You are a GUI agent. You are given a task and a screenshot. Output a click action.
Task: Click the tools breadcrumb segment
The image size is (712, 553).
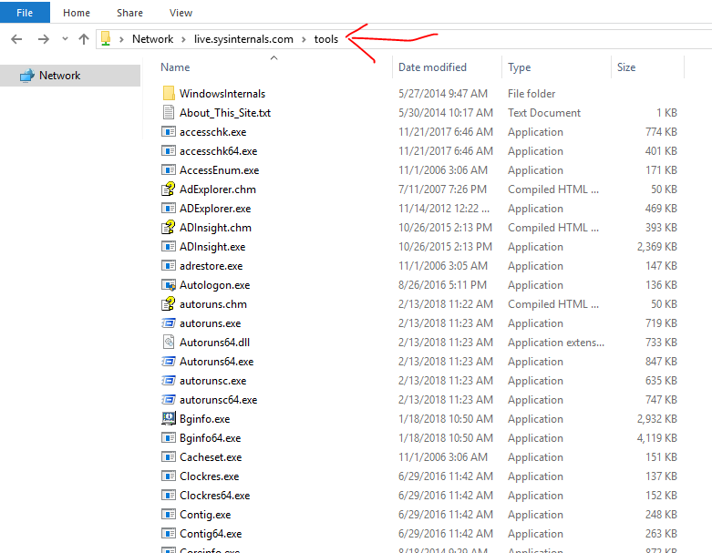326,39
